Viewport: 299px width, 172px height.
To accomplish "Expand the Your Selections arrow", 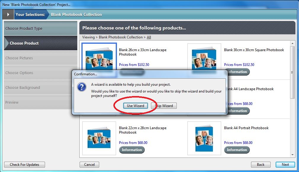I will (x=8, y=14).
